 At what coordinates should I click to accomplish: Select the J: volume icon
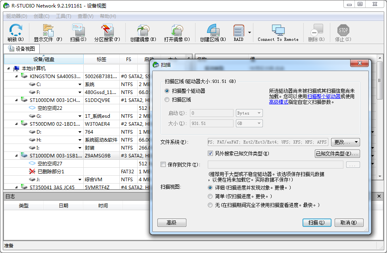[32, 179]
